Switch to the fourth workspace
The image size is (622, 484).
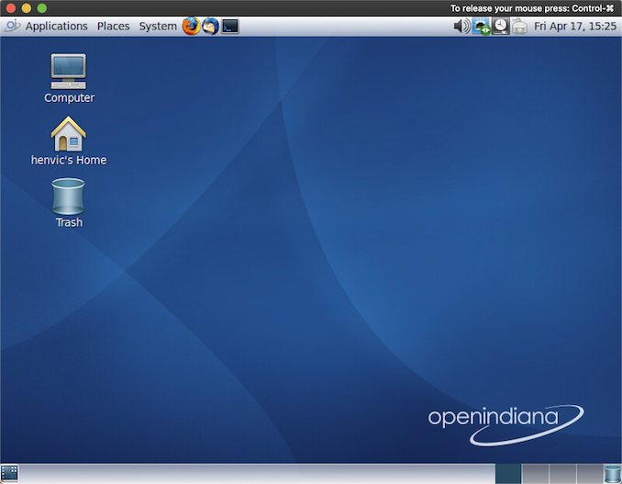click(x=590, y=474)
